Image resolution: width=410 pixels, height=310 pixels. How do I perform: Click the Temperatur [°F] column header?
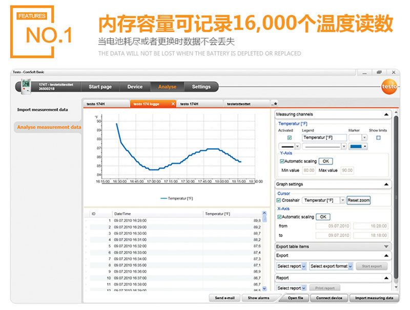[x=232, y=214]
